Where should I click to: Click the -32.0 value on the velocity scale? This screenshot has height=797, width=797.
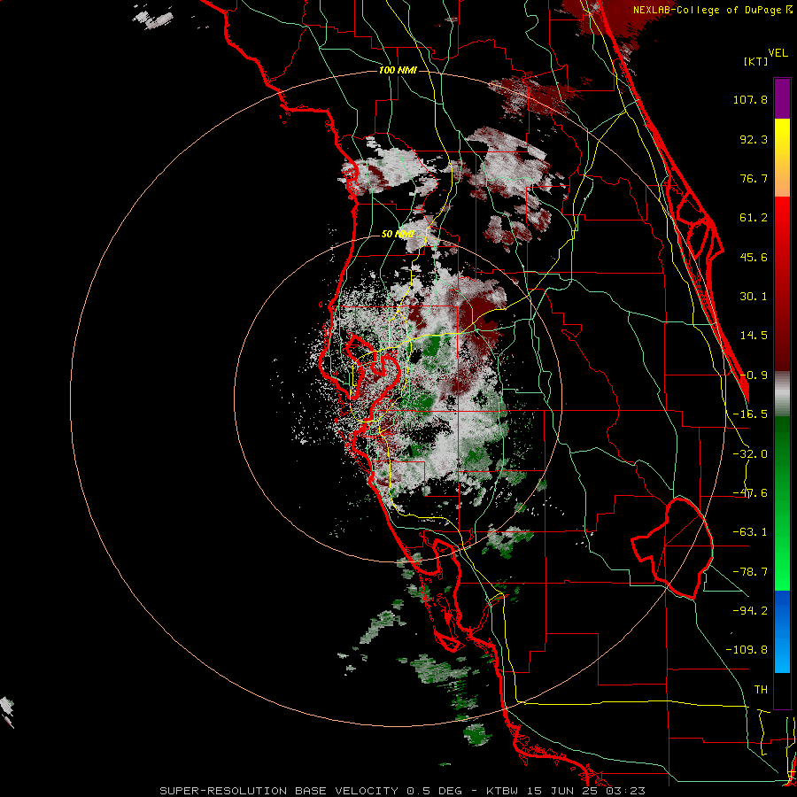[750, 454]
